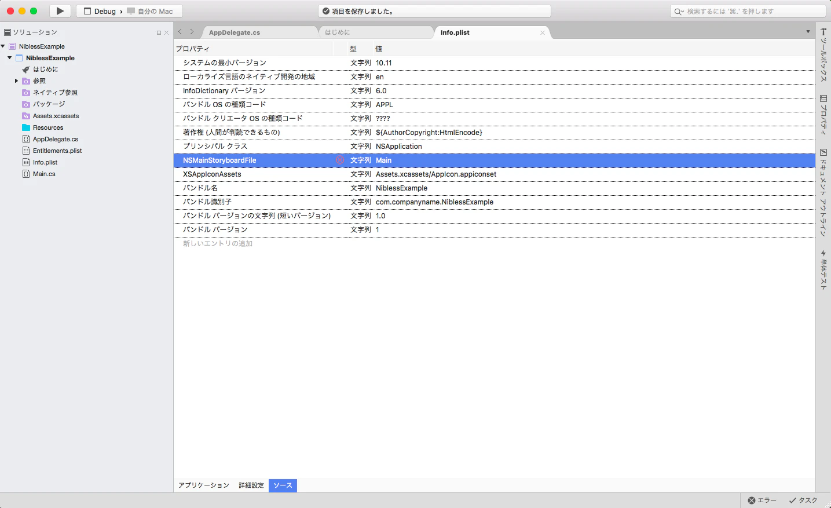Select the システムの最小バージョン property row
The width and height of the screenshot is (831, 508).
(x=495, y=63)
